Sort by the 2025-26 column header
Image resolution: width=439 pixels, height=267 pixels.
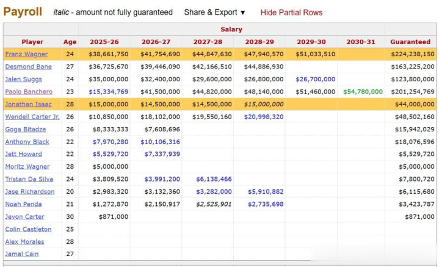[104, 42]
